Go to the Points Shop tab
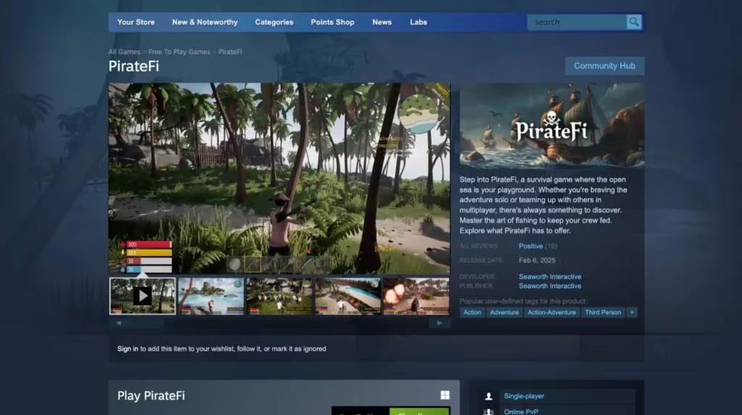Image resolution: width=742 pixels, height=415 pixels. tap(333, 22)
